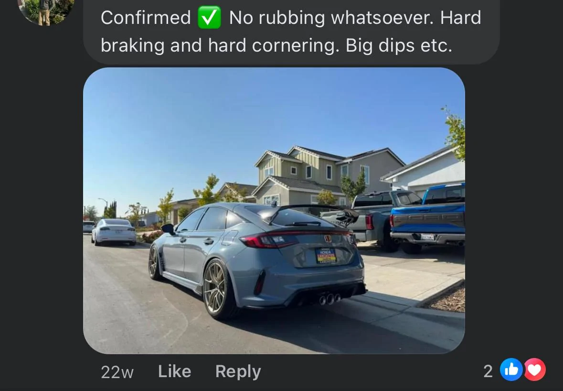This screenshot has width=563, height=391.
Task: Click the gray Honda Civic's rear wheel
Action: coord(216,289)
